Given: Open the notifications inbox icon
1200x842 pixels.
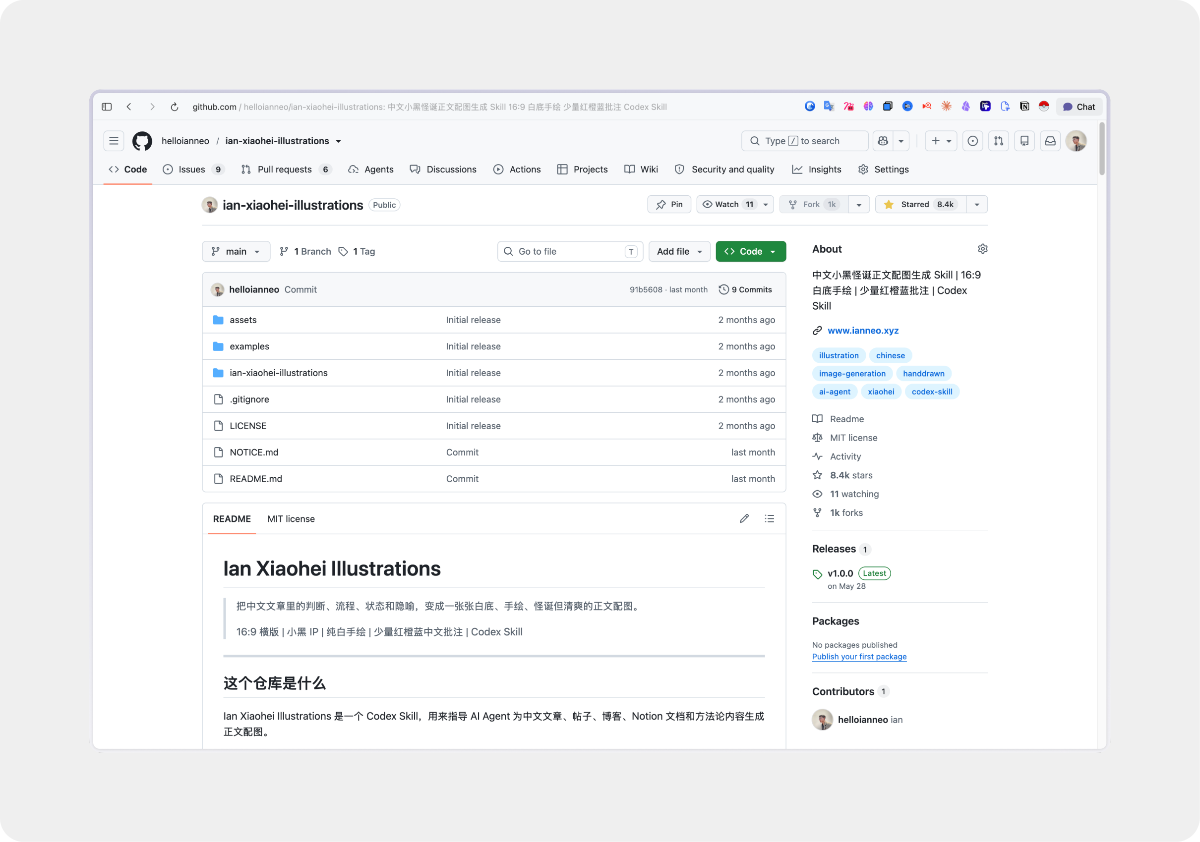Looking at the screenshot, I should coord(1050,141).
